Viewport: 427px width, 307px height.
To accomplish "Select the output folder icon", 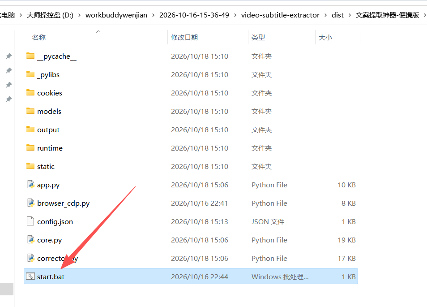I will (30, 130).
